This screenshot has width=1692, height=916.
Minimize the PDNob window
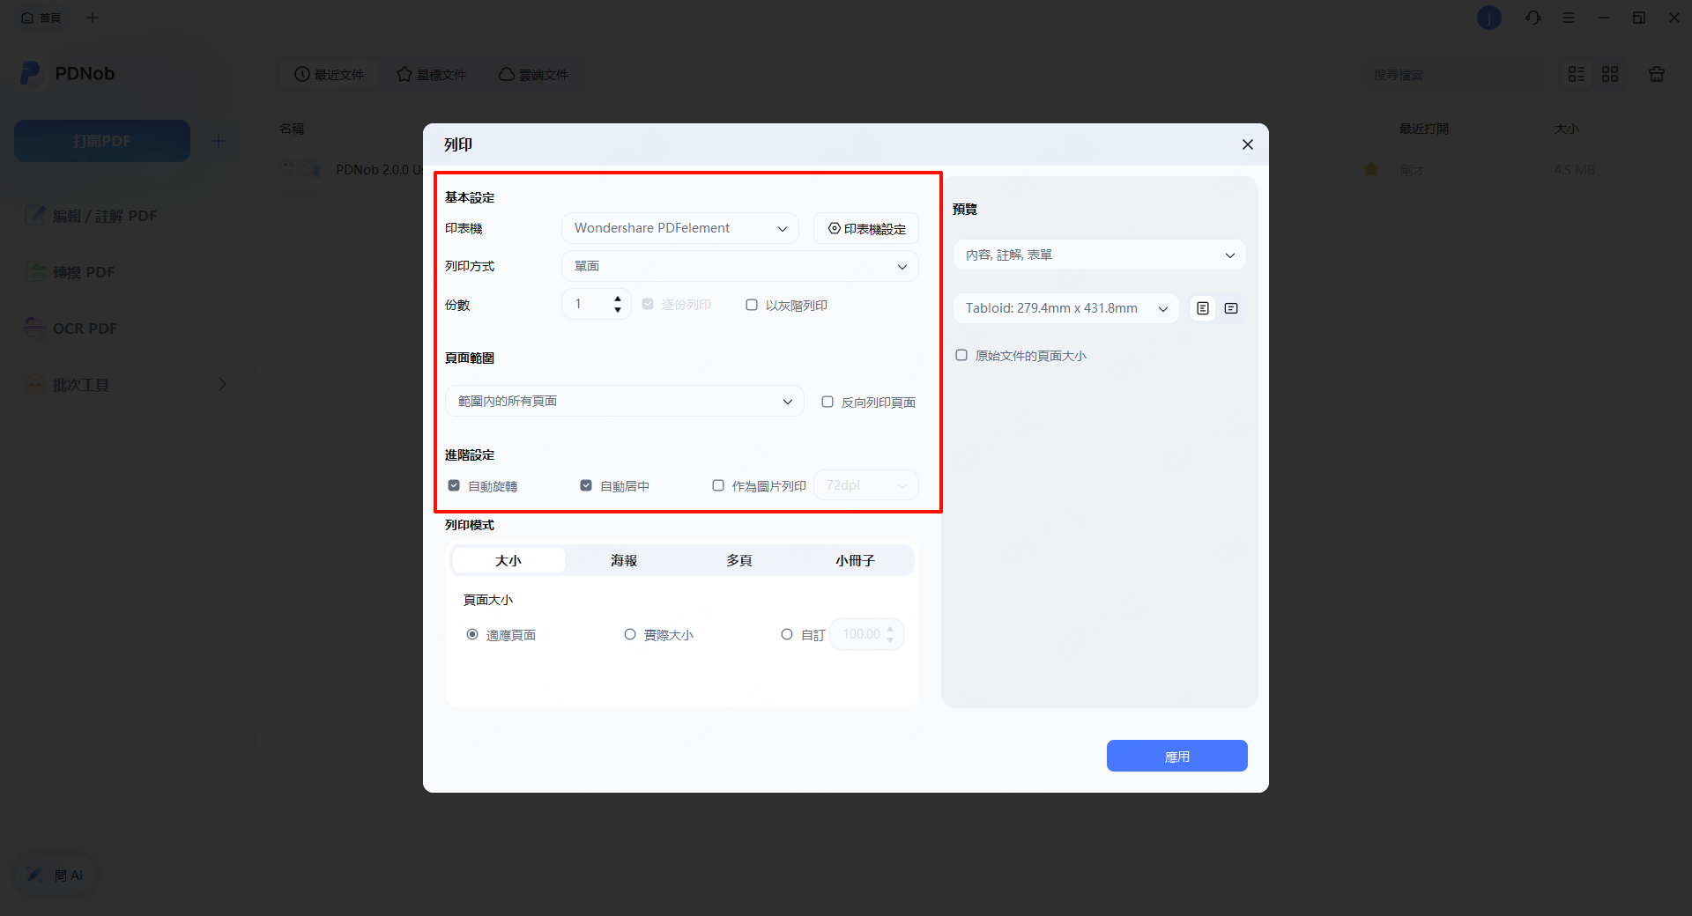[1604, 18]
